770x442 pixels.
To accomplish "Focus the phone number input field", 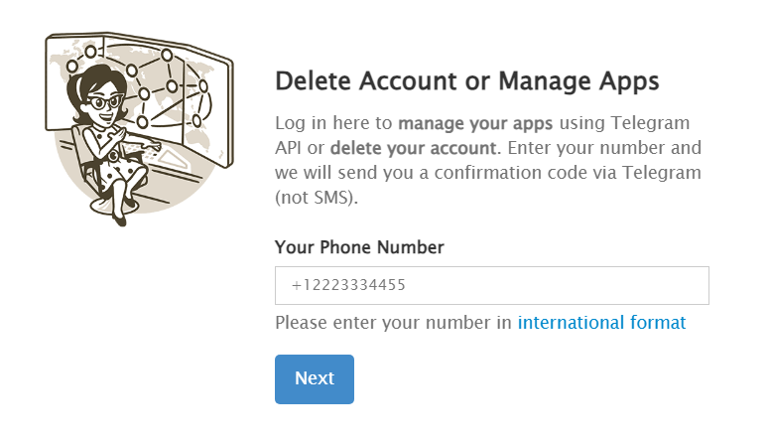I will 491,285.
